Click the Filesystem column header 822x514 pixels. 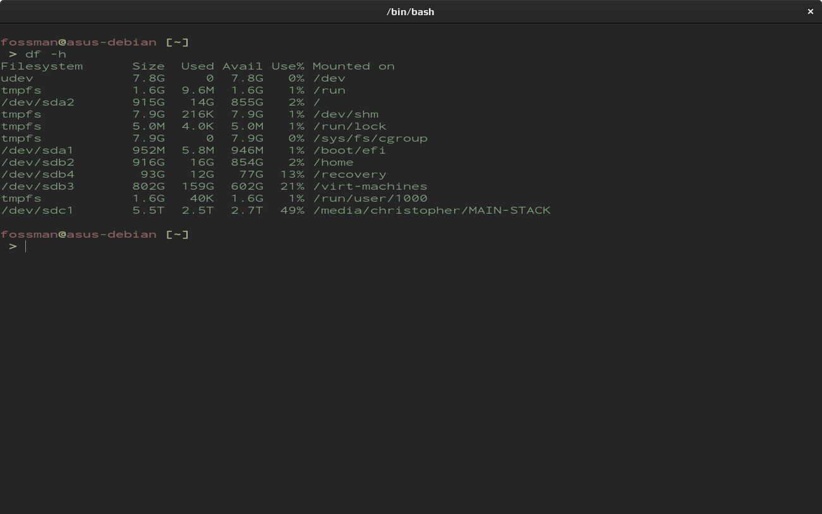pyautogui.click(x=42, y=66)
